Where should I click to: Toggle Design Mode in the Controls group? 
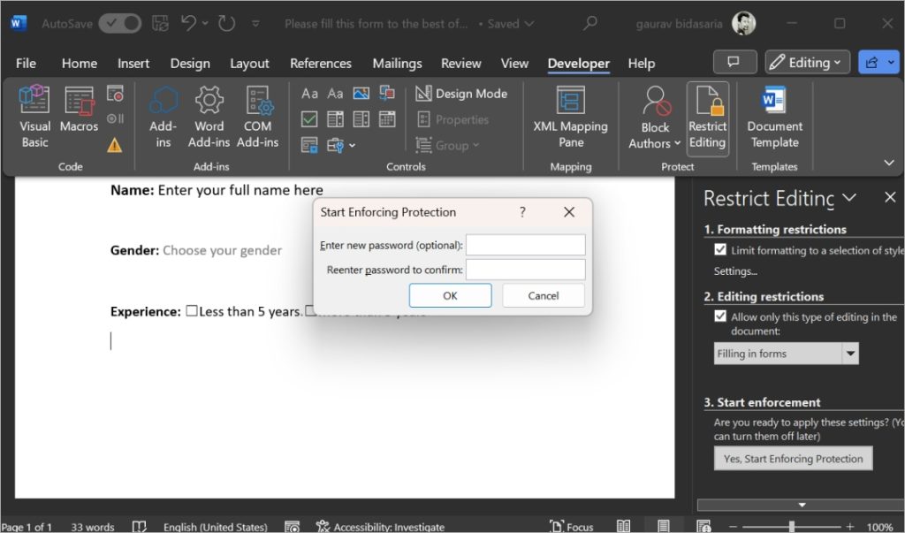[460, 93]
